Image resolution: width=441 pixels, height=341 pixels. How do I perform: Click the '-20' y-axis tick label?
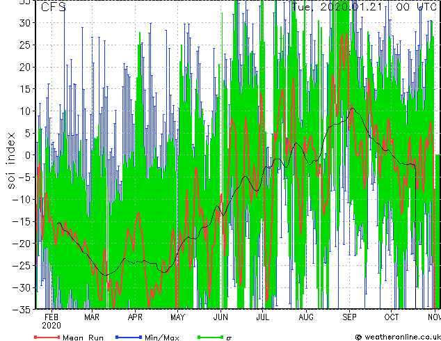click(22, 244)
